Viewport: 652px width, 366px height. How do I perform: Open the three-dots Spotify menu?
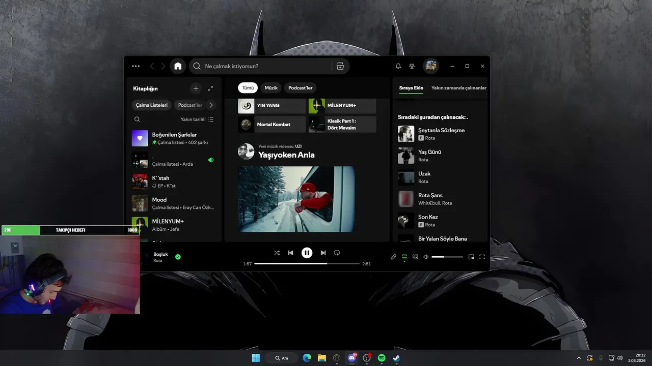click(x=135, y=66)
